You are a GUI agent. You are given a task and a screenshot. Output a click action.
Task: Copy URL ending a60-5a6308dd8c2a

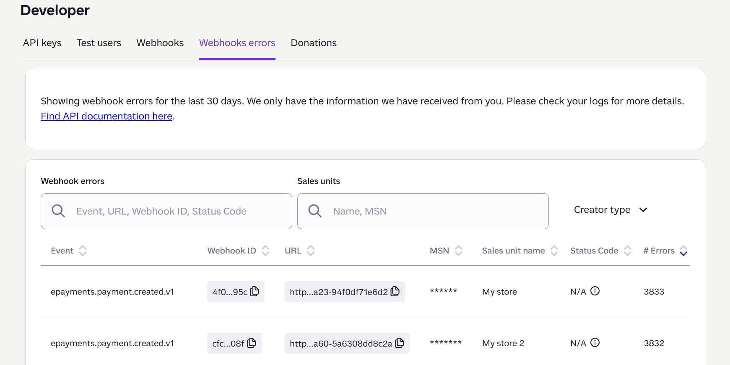click(400, 343)
